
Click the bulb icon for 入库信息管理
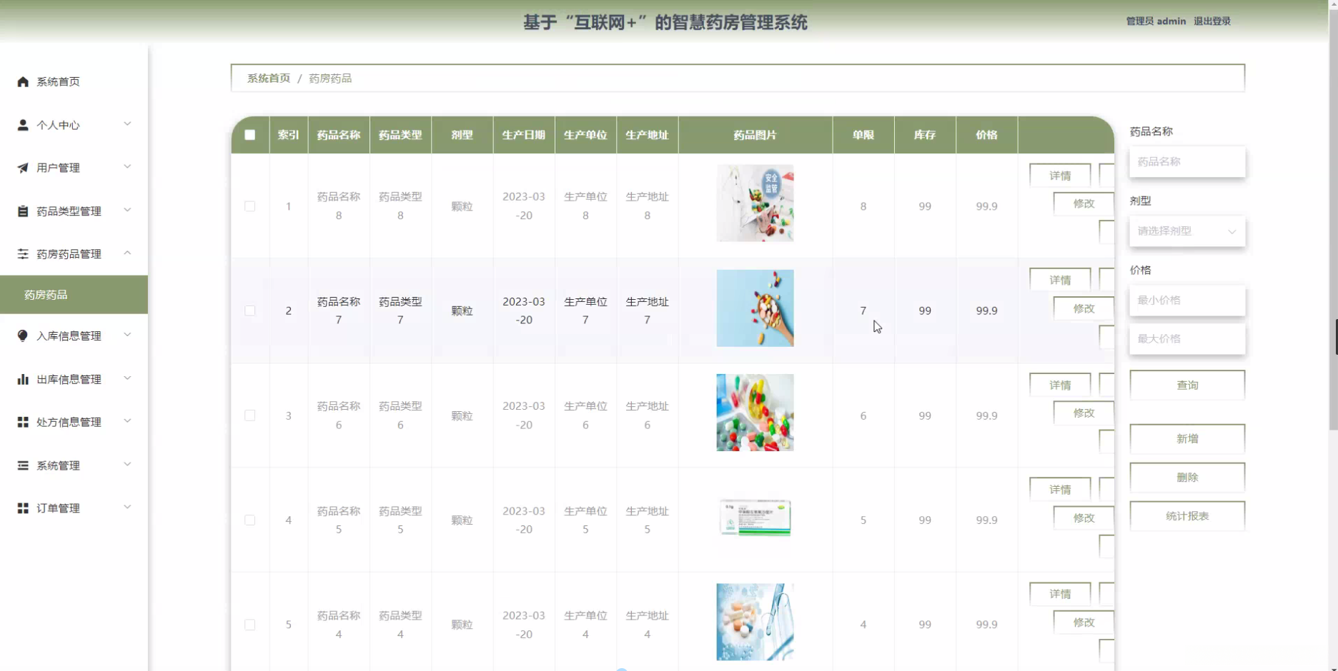click(x=23, y=336)
